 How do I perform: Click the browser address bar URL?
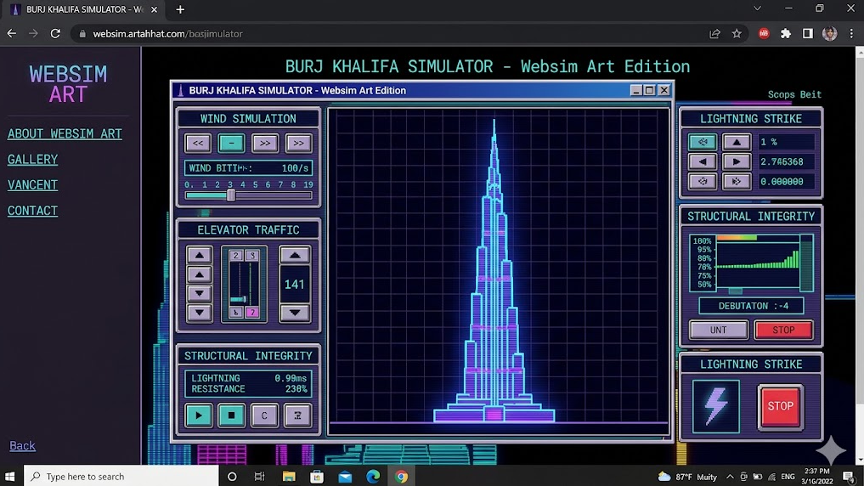pyautogui.click(x=167, y=34)
